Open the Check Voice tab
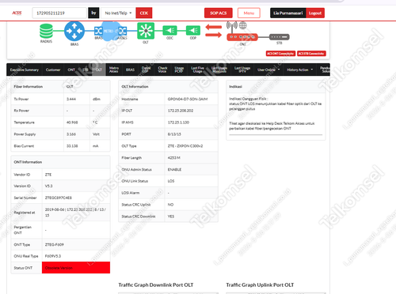This screenshot has height=294, width=396. [x=162, y=70]
